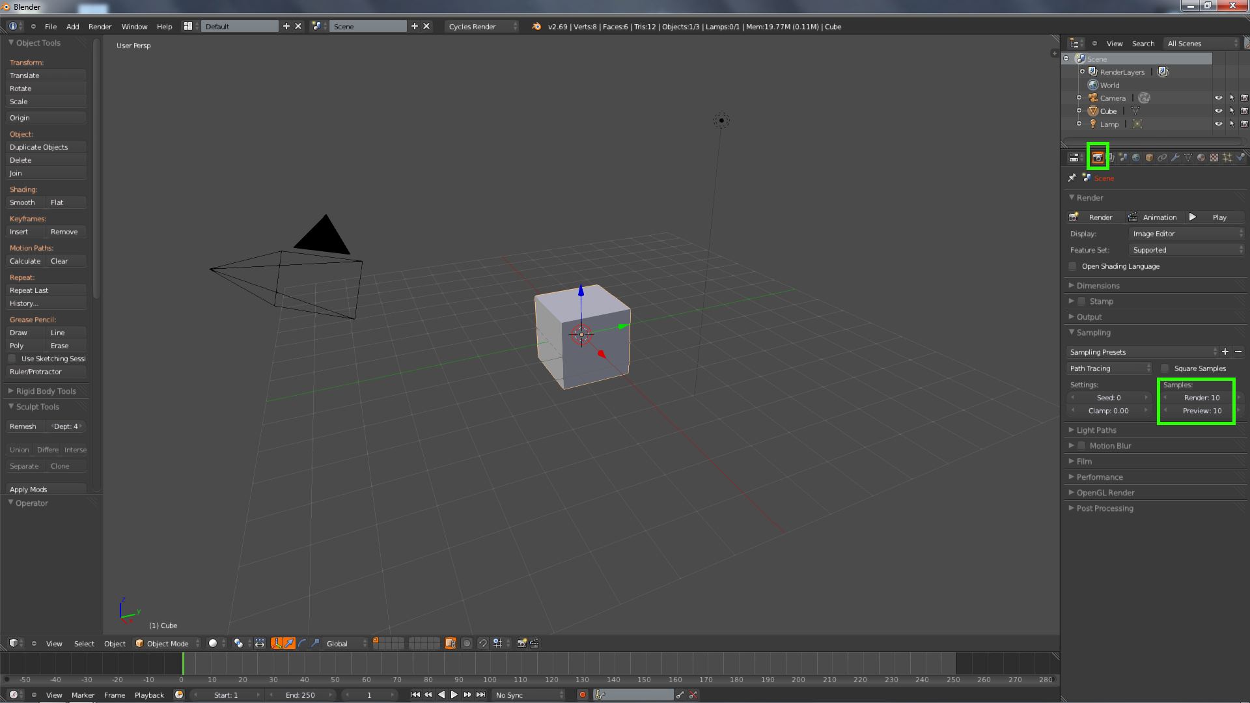Toggle the Square Samples checkbox
1250x703 pixels.
pos(1165,368)
